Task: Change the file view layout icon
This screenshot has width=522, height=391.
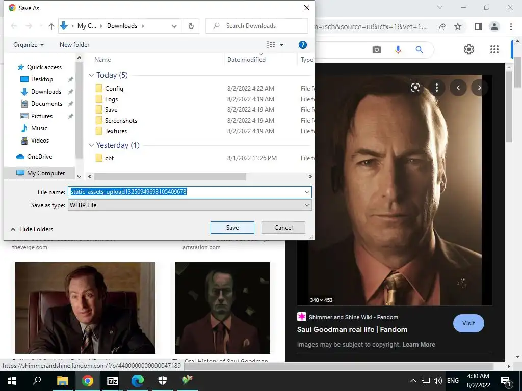Action: click(271, 45)
